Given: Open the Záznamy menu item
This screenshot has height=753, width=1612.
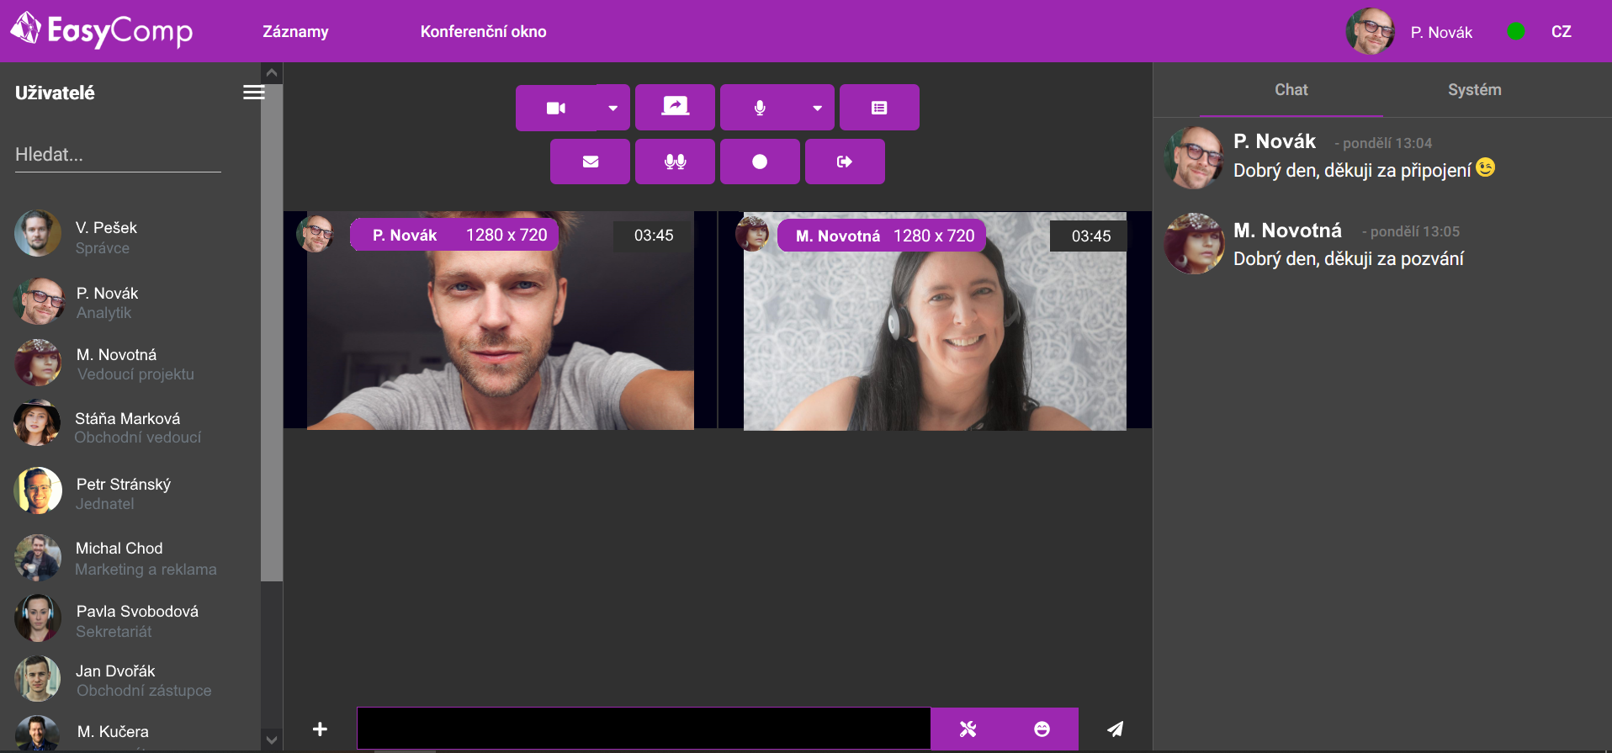Looking at the screenshot, I should 295,32.
